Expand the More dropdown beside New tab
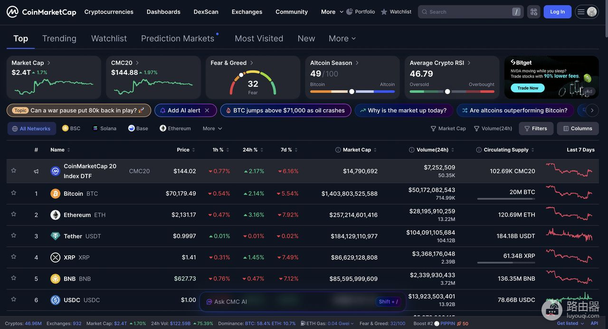 point(342,38)
